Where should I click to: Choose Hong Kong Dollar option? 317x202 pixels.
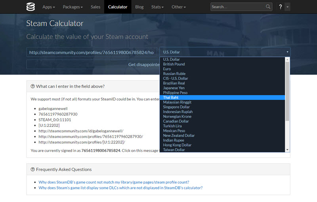[222, 145]
